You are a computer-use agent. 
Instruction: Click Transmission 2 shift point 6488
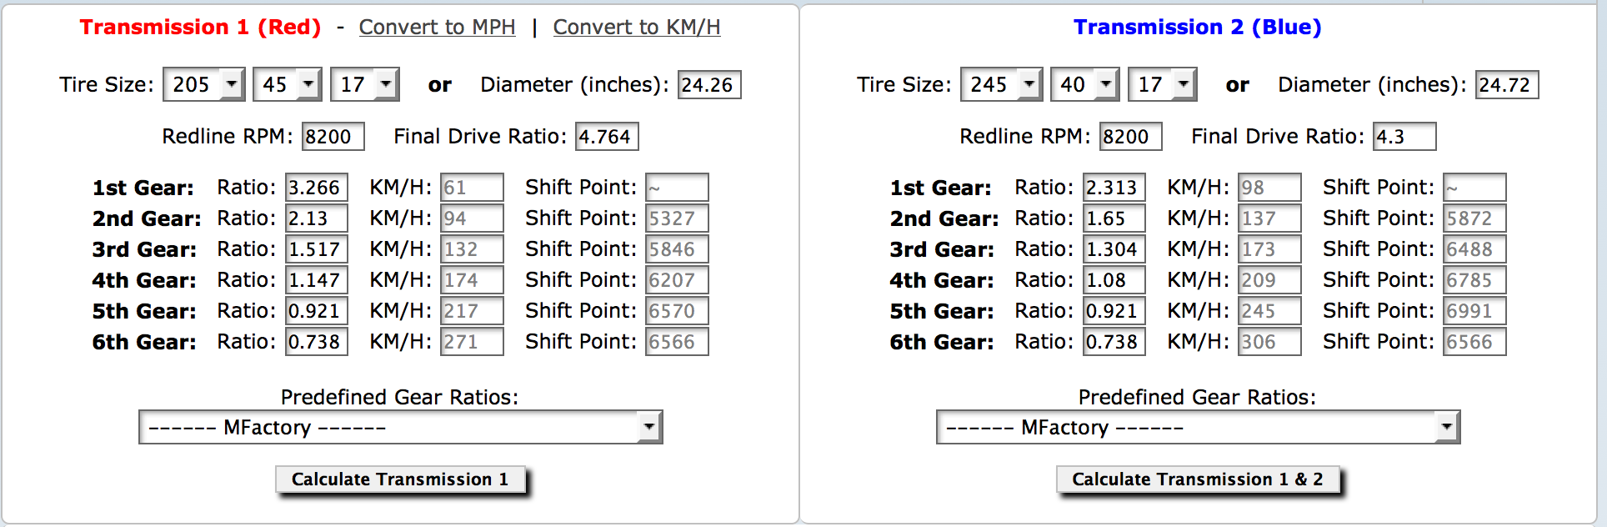coord(1474,249)
